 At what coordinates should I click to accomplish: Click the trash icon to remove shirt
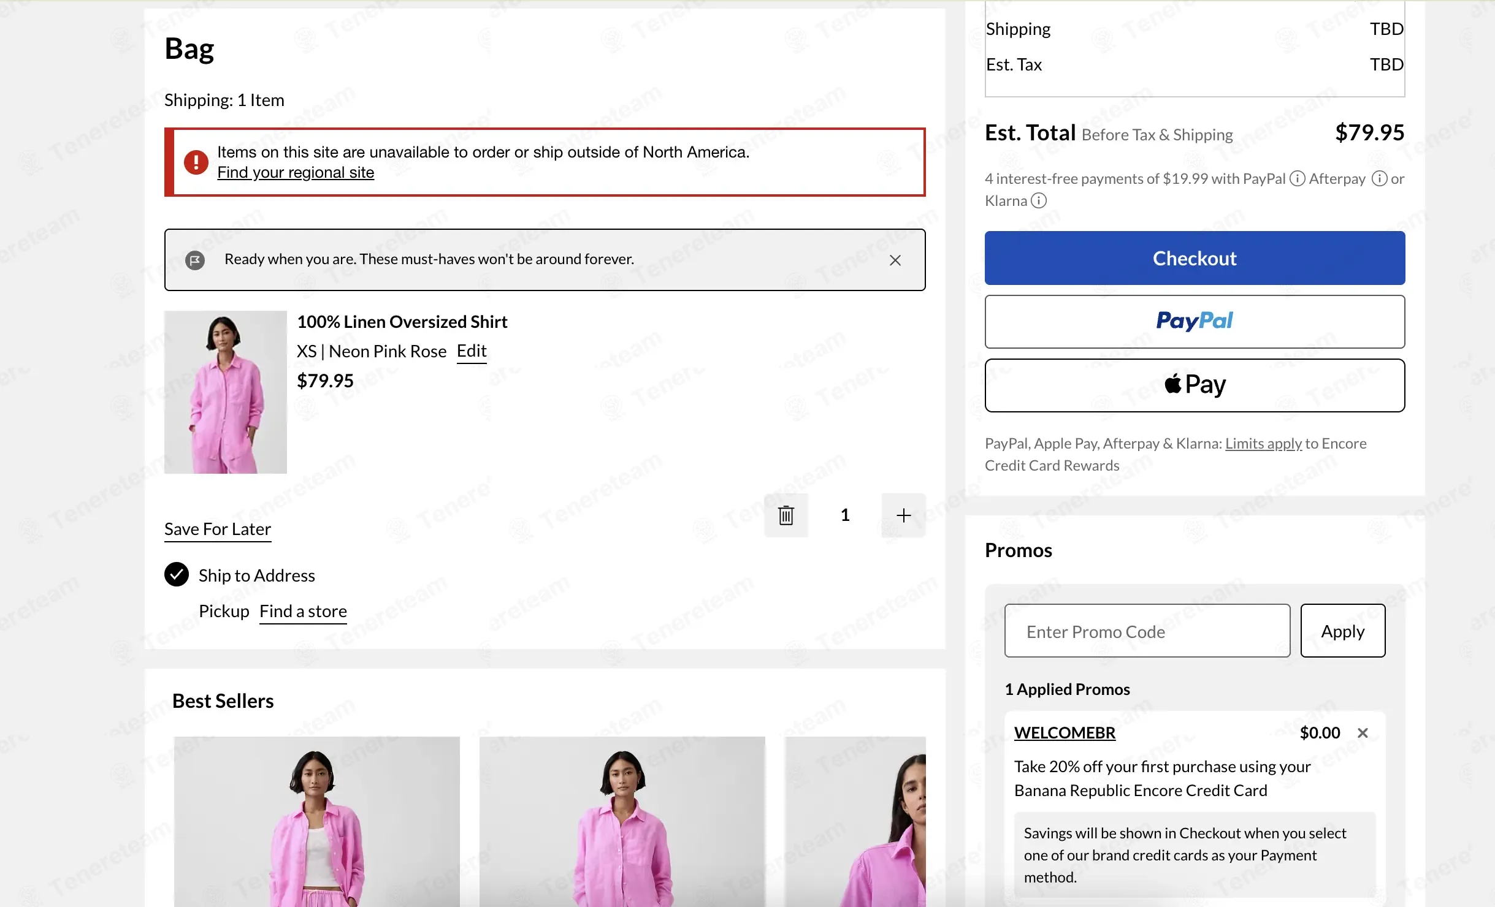click(786, 515)
